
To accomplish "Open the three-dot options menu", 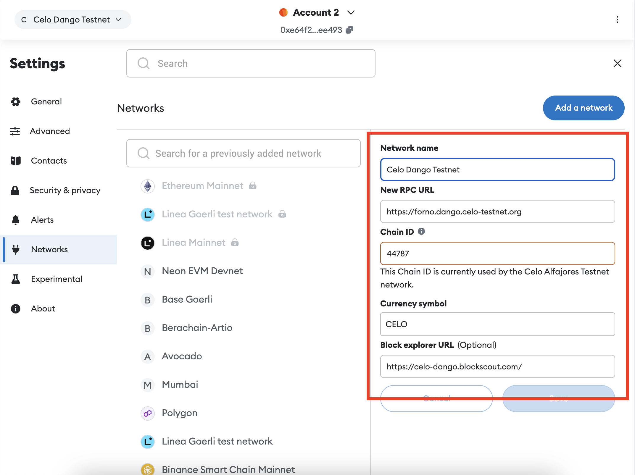I will [617, 20].
